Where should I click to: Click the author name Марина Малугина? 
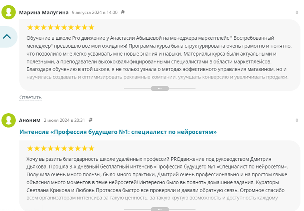[x=44, y=12]
